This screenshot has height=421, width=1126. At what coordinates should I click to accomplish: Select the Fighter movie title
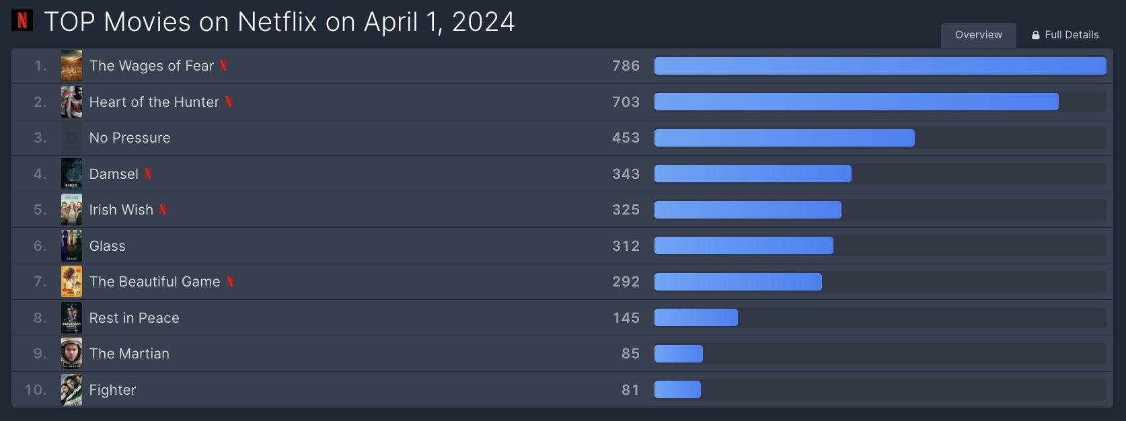[112, 390]
